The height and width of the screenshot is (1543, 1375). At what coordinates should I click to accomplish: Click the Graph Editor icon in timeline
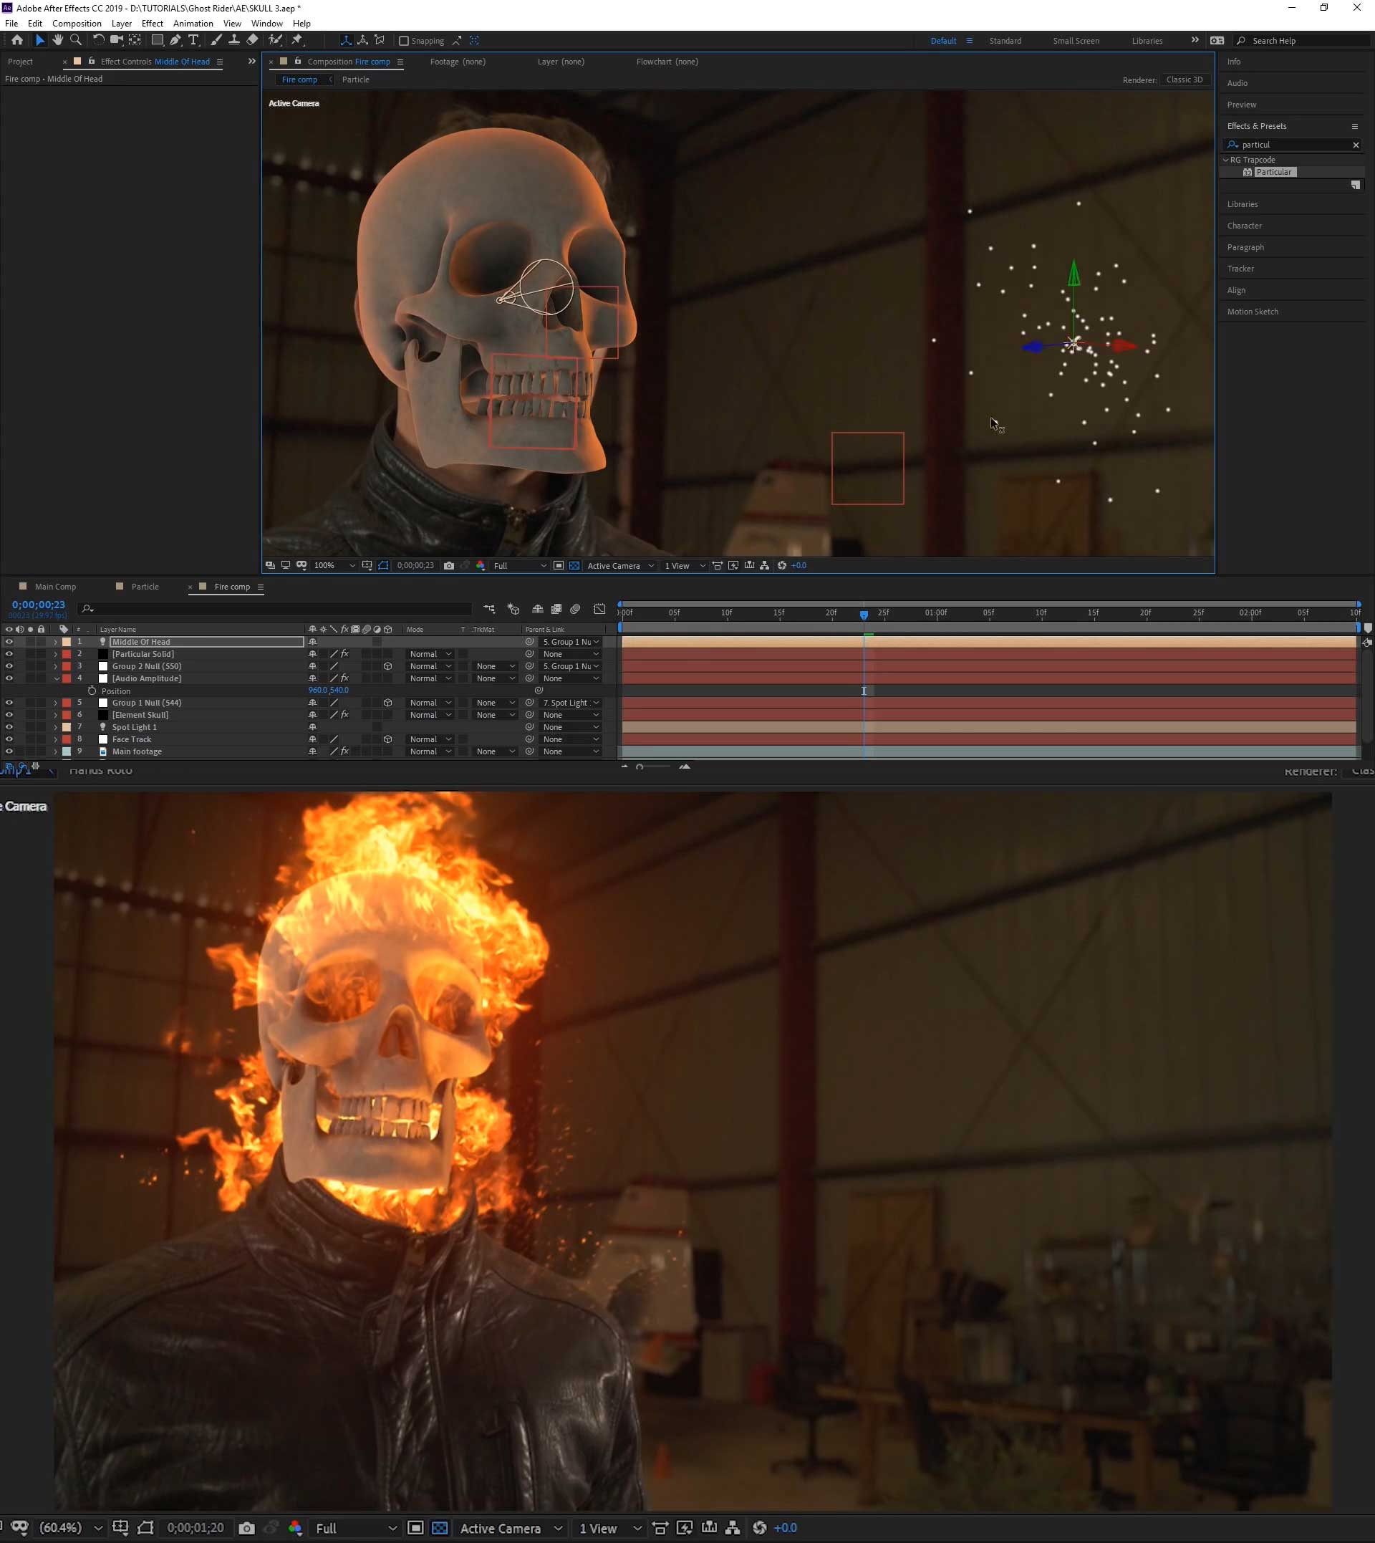click(x=600, y=609)
